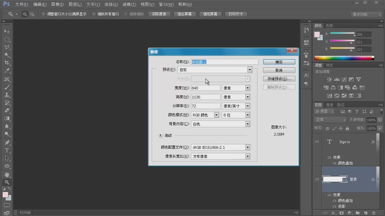Toggle lock position icon in Layers panel

tap(341, 128)
